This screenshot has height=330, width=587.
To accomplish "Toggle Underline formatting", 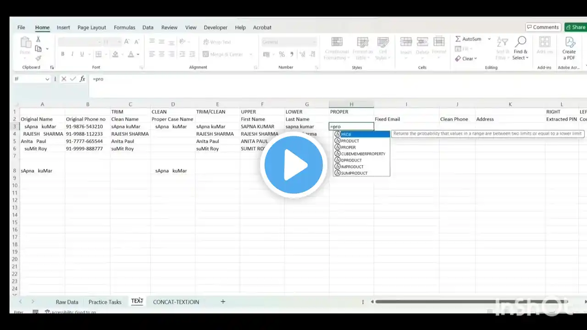I will coord(82,54).
